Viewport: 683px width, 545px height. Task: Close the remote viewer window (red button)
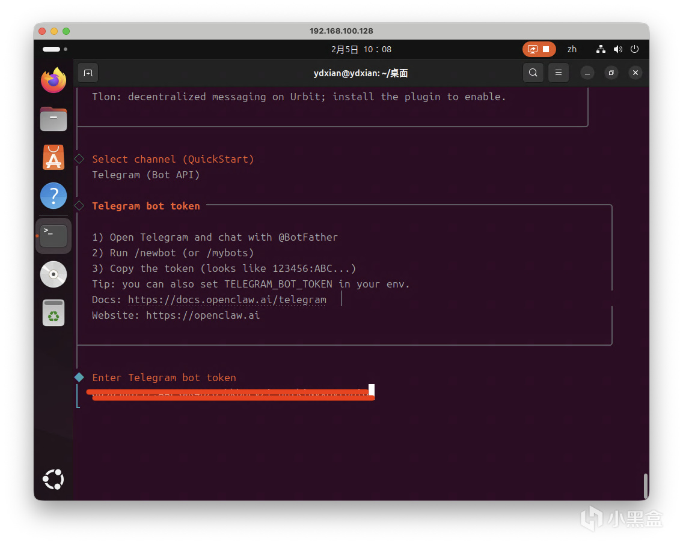click(x=42, y=31)
